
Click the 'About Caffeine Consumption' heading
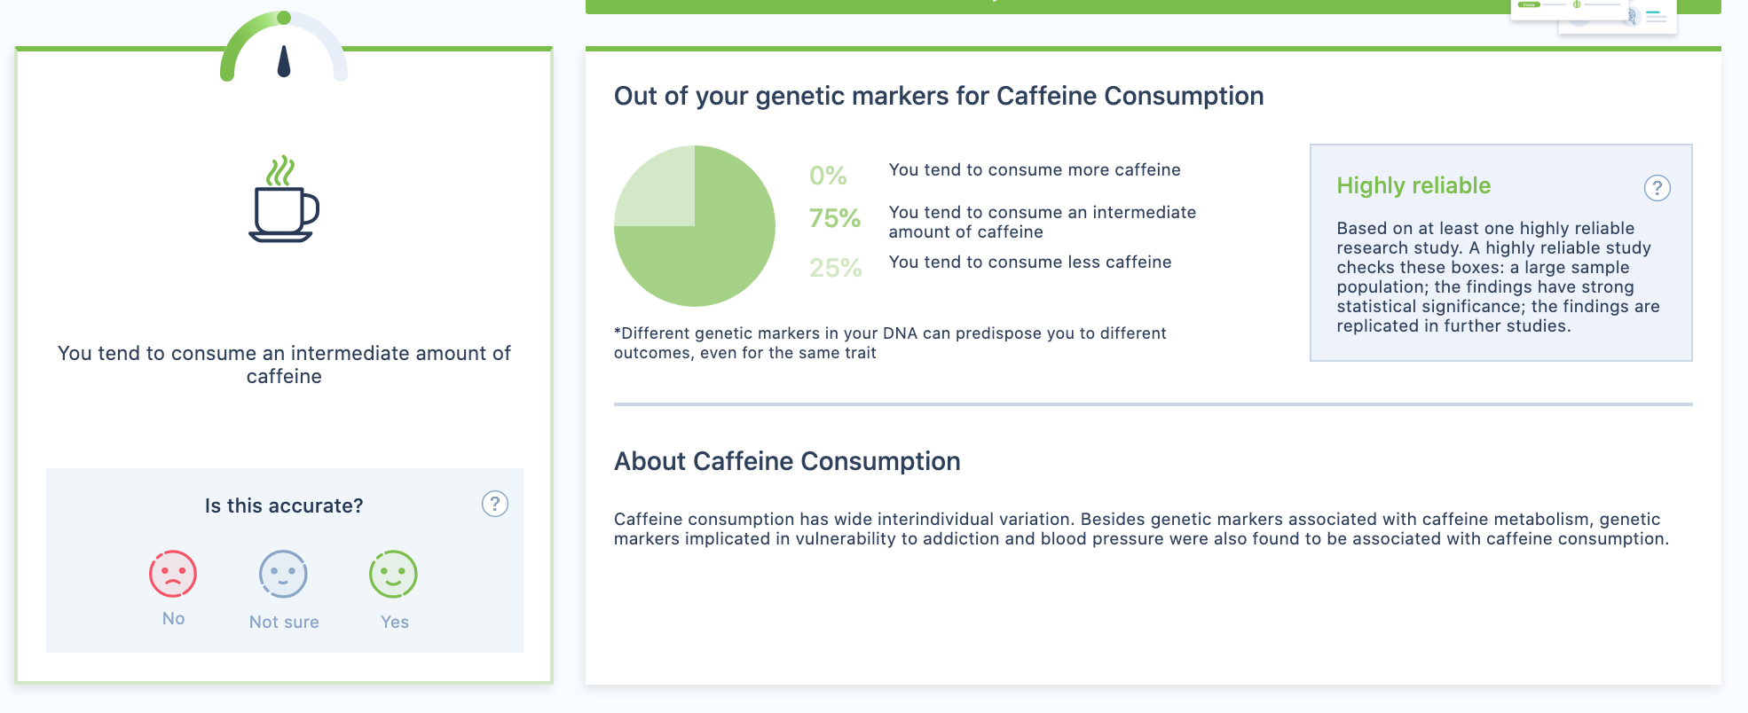tap(787, 461)
